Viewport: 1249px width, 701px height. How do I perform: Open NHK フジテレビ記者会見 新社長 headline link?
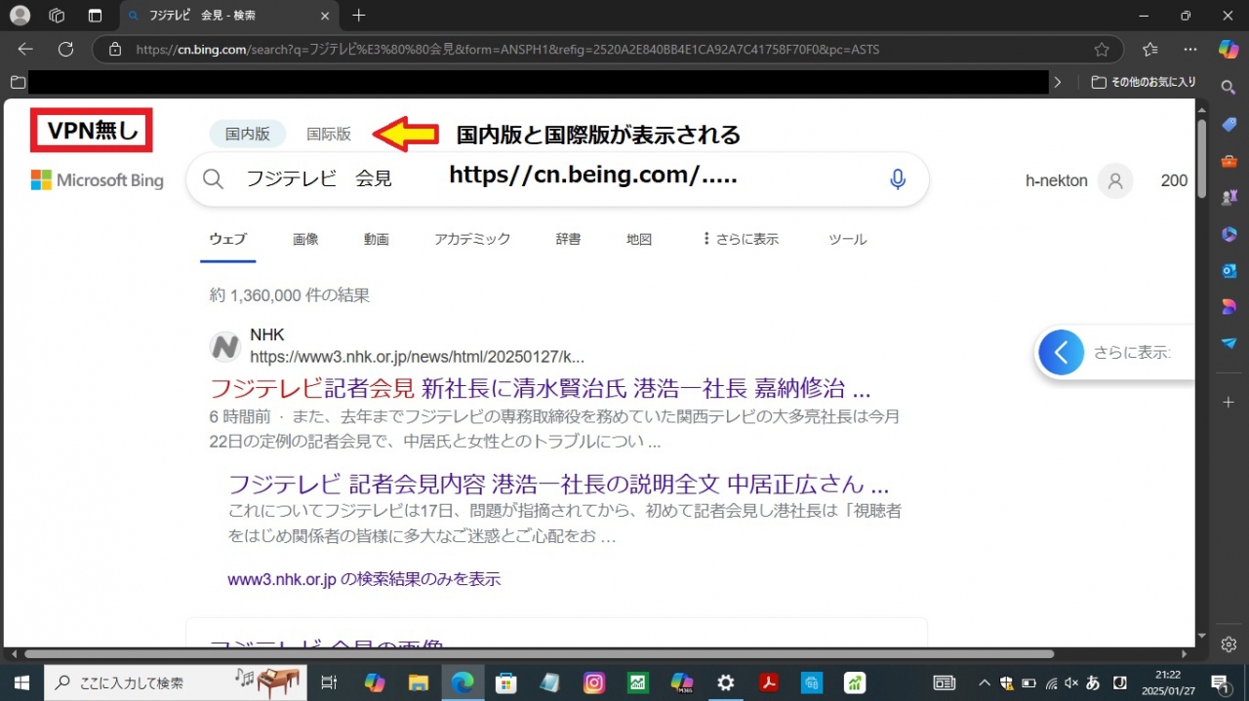point(540,388)
